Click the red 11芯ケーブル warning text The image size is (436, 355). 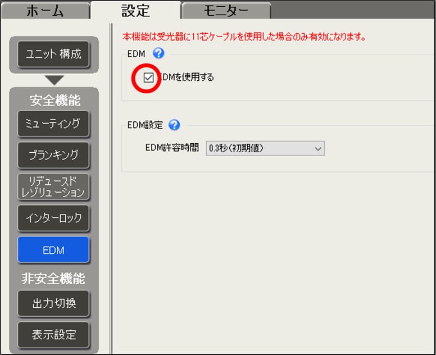pos(244,37)
